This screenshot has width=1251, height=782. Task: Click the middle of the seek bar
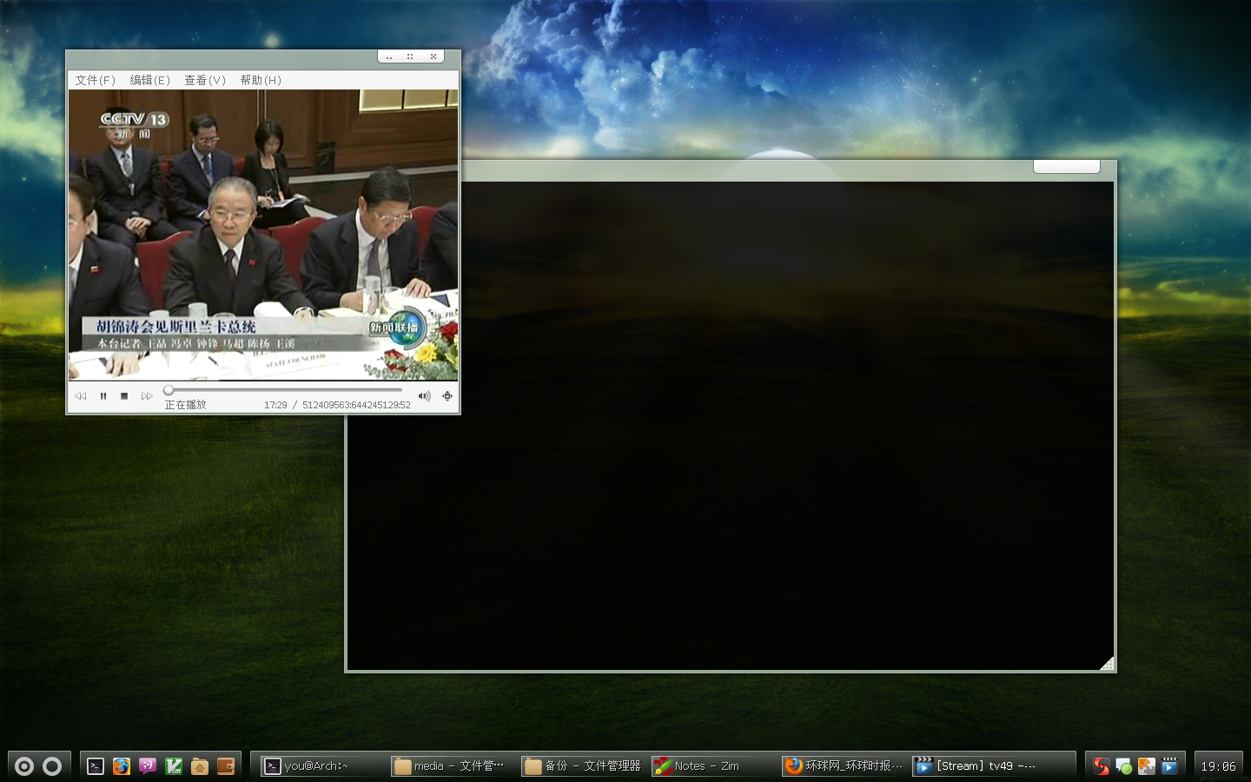click(x=283, y=390)
